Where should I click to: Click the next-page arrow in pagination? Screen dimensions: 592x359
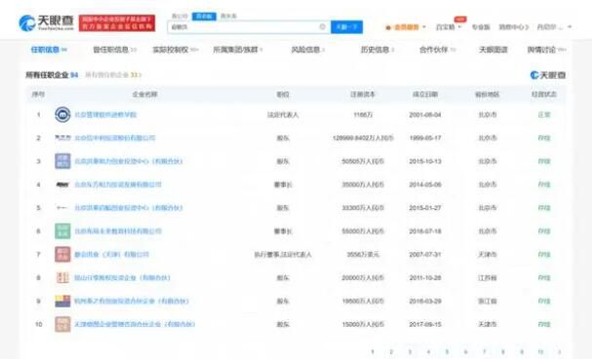pyautogui.click(x=559, y=352)
